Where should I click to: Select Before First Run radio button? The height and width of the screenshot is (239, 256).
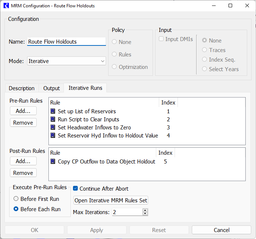coord(16,199)
